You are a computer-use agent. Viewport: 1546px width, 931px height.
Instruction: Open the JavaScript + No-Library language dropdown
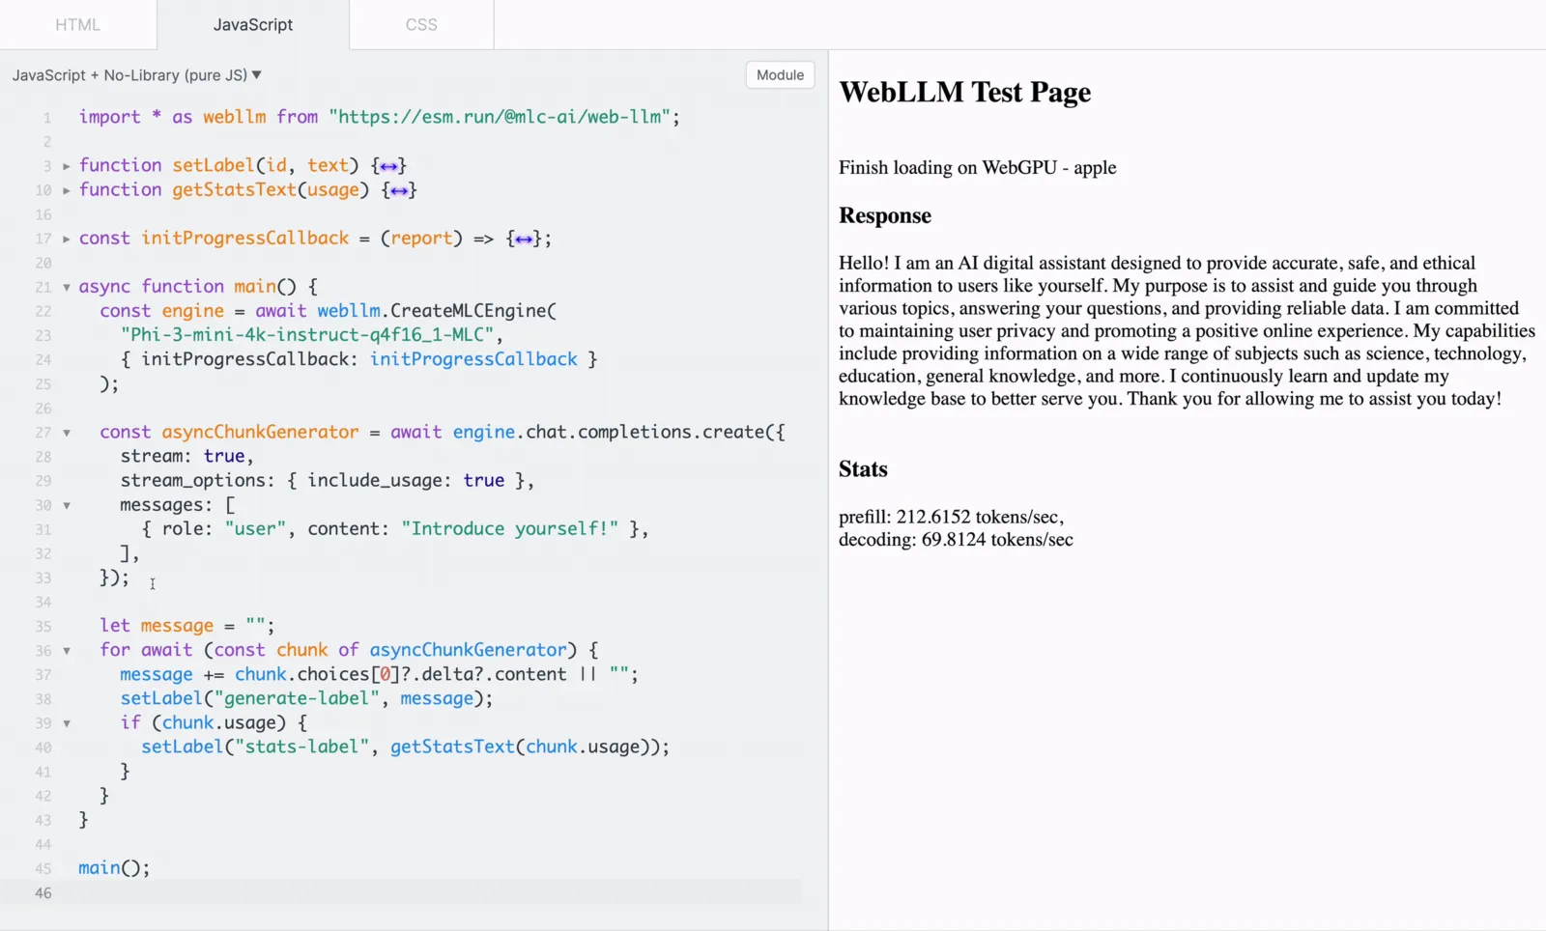(136, 75)
